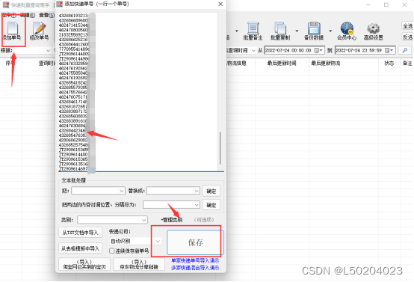Click the 添加单号 page icon in toolbar
Screen dimensions: 414x282
[x=12, y=28]
